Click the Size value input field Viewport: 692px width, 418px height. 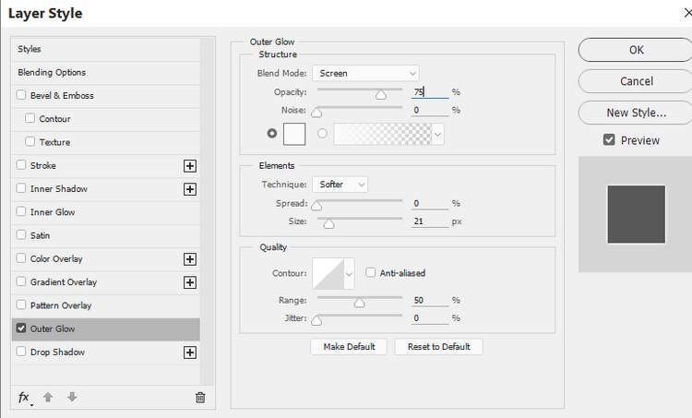pos(430,221)
